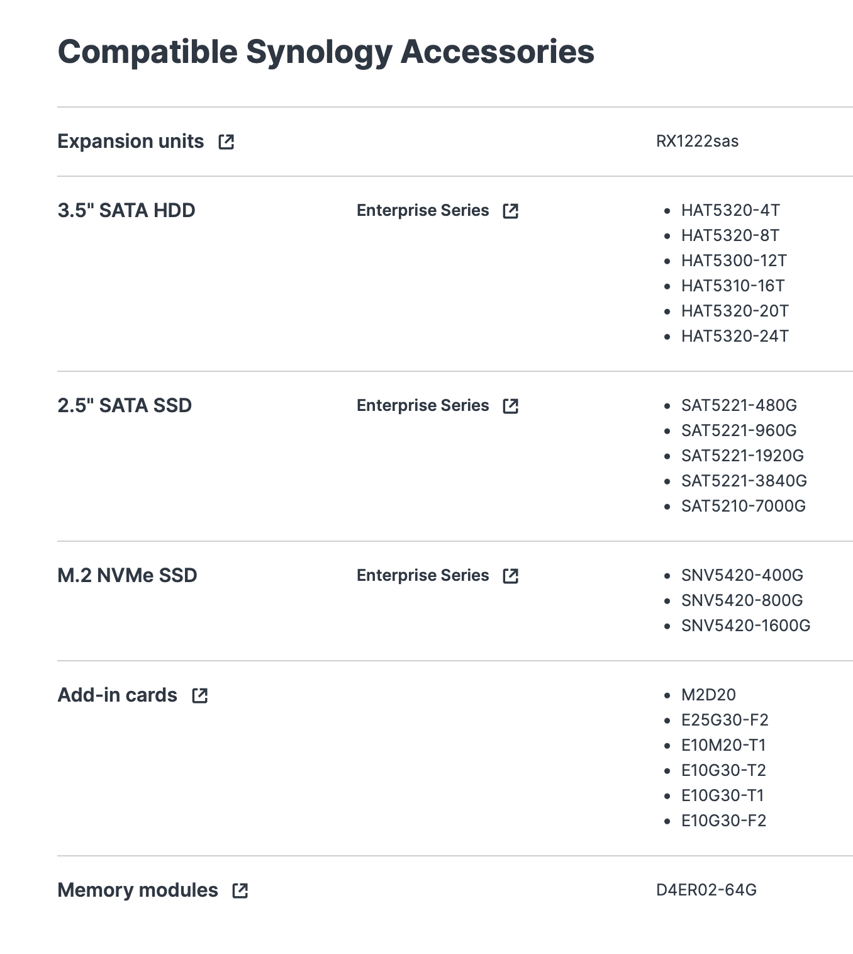Image resolution: width=853 pixels, height=954 pixels.
Task: Select HAT5320-24T in the HDD list
Action: (735, 336)
